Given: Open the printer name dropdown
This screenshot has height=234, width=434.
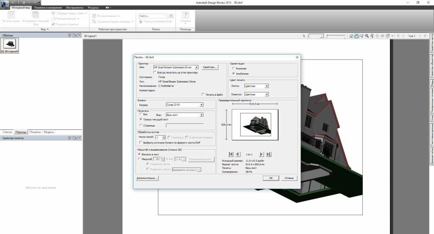Looking at the screenshot, I should (x=196, y=67).
